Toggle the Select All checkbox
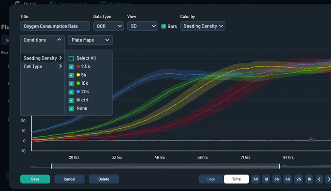331x191 pixels. 71,58
